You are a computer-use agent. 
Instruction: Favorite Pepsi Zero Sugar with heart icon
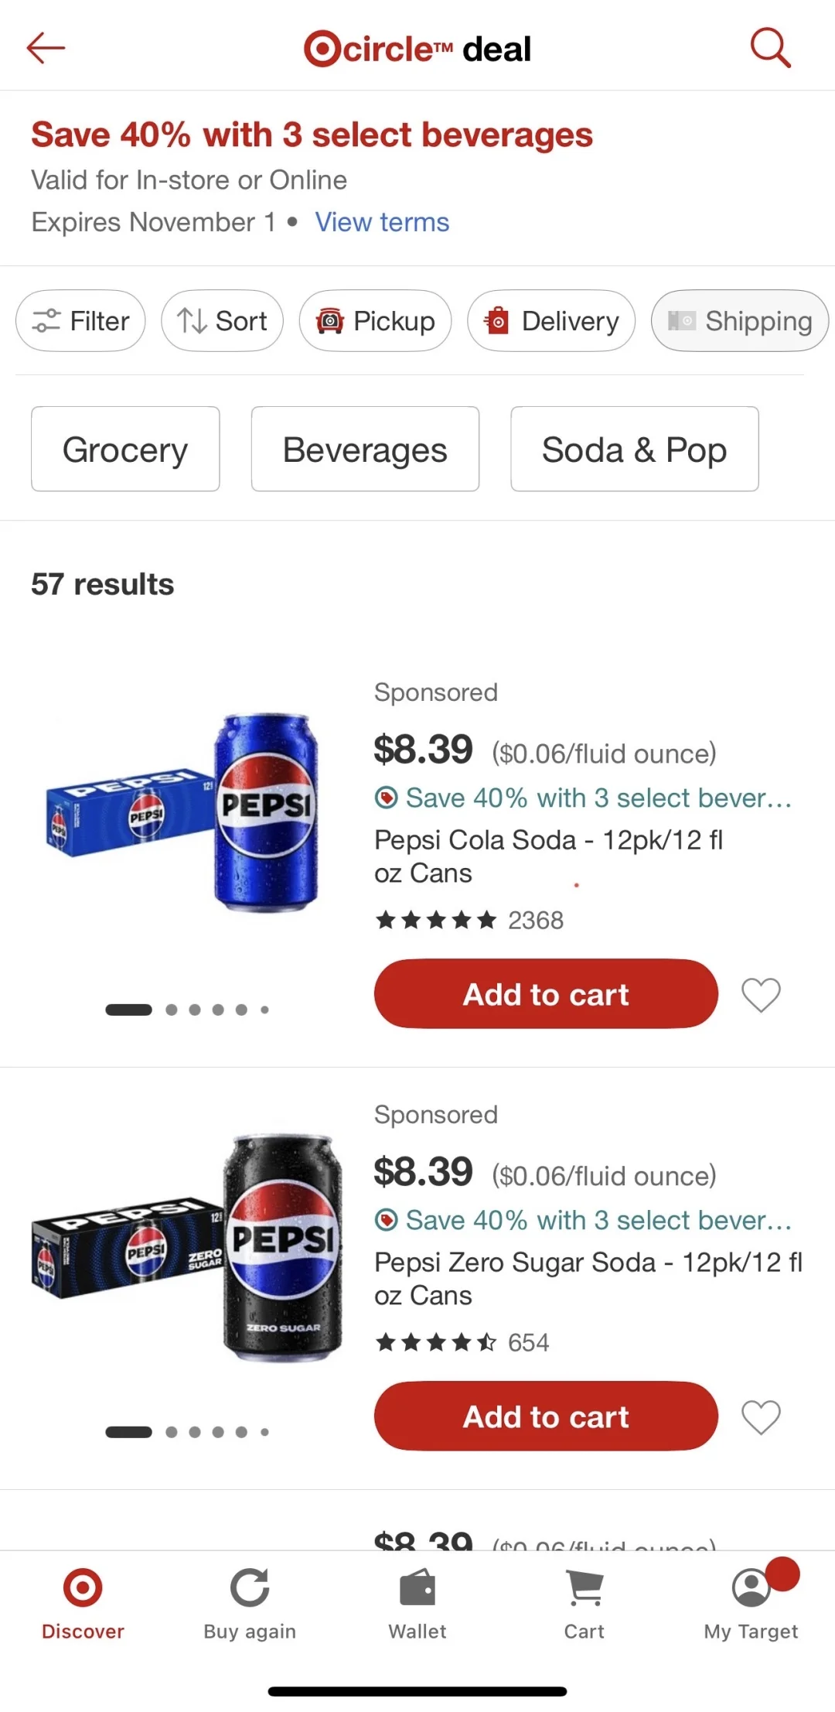click(761, 1417)
